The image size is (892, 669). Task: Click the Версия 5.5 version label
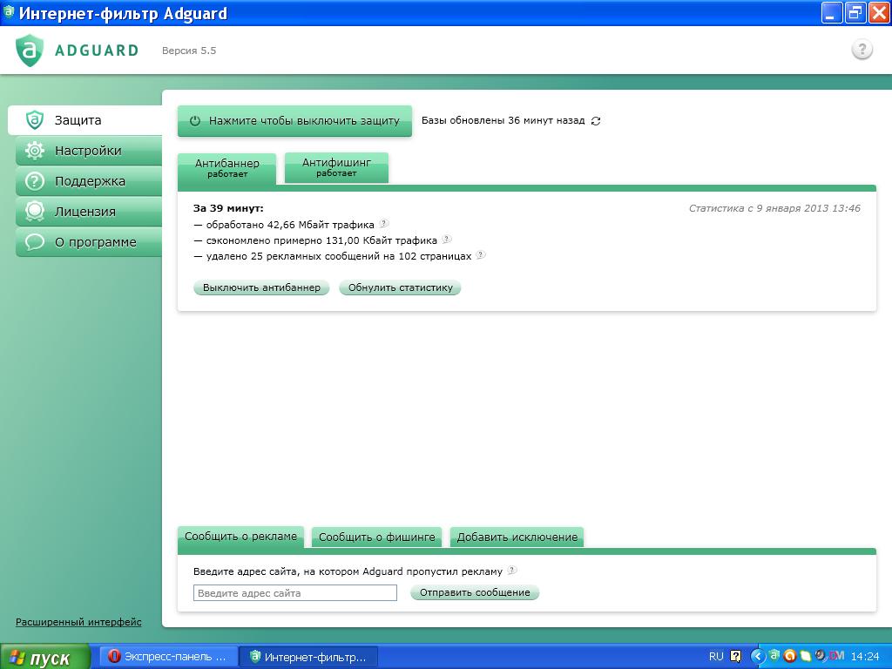[189, 51]
